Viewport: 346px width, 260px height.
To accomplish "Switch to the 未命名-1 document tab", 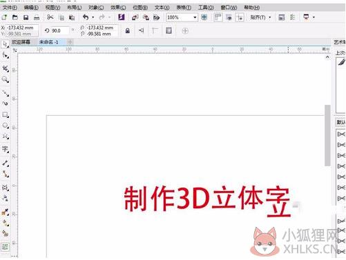I will (49, 42).
